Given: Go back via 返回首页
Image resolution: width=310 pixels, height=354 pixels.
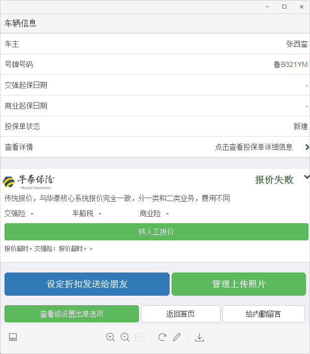Looking at the screenshot, I should click(180, 314).
